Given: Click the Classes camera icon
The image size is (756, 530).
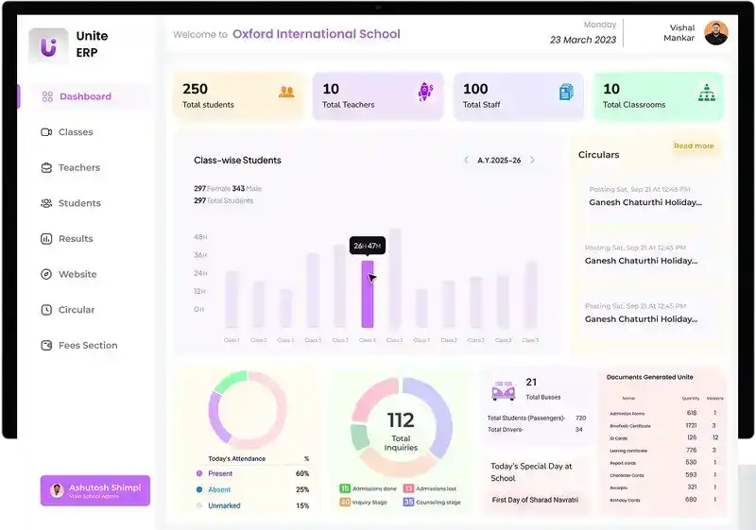Looking at the screenshot, I should [46, 132].
